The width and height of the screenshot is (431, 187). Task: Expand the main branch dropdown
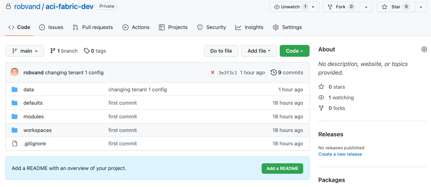(x=25, y=51)
